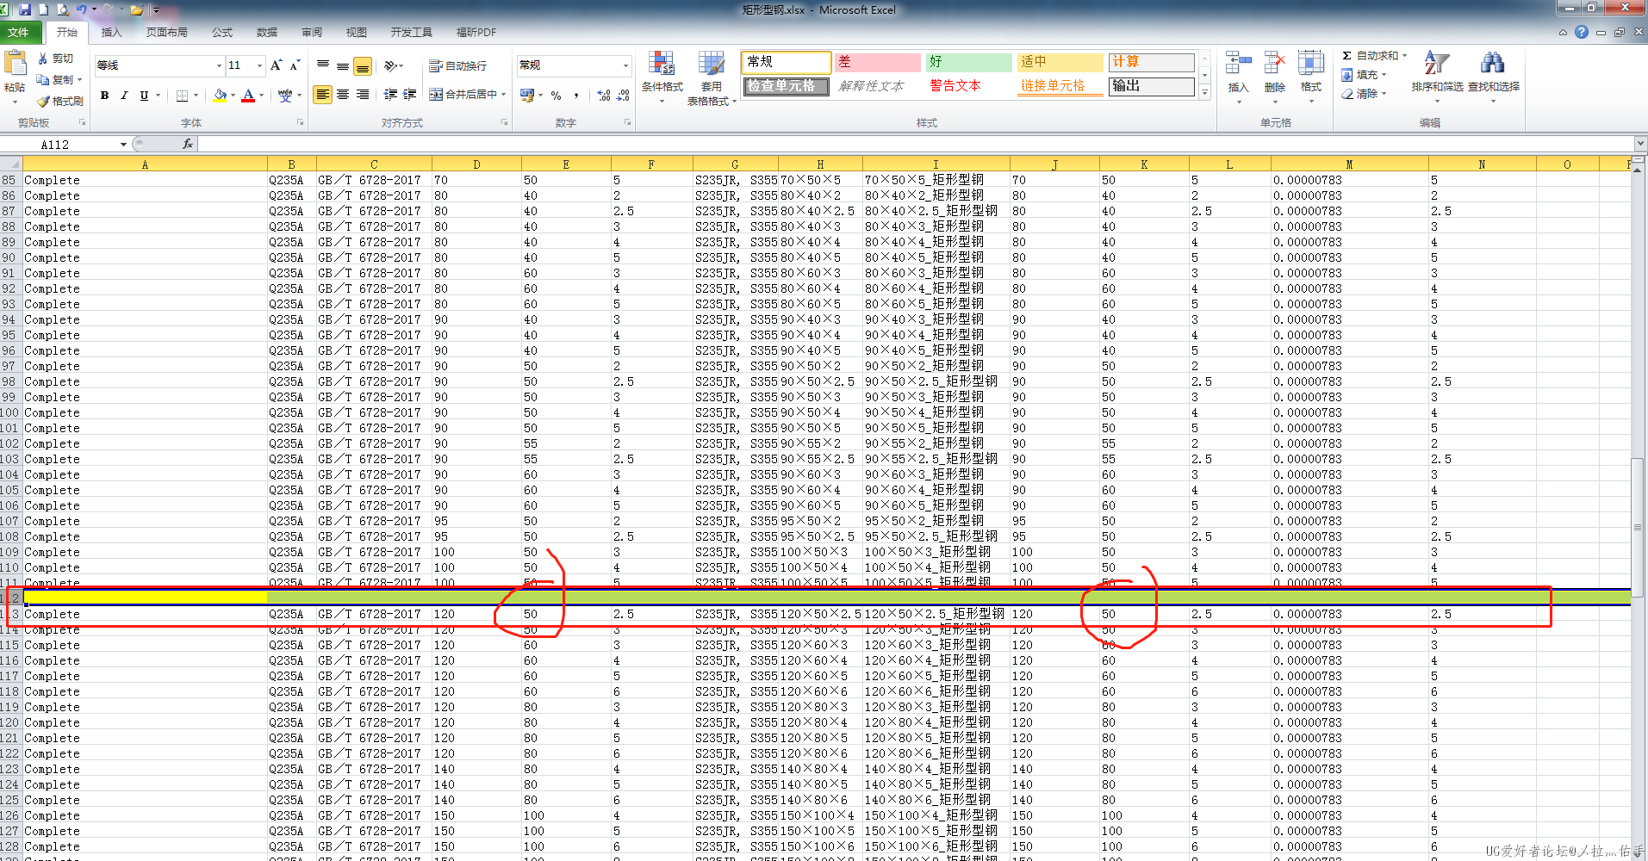Viewport: 1648px width, 861px height.
Task: Click inside the formula bar input
Action: pyautogui.click(x=916, y=144)
